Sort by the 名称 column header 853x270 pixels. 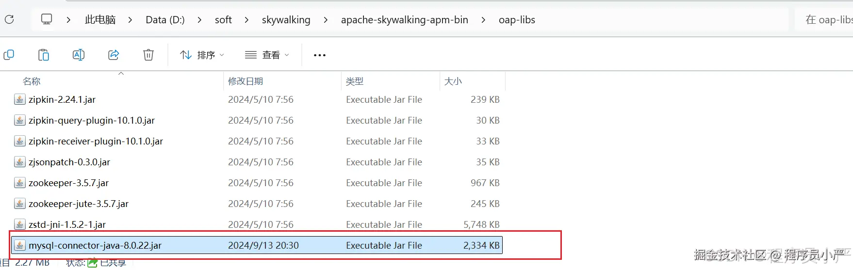pyautogui.click(x=32, y=81)
